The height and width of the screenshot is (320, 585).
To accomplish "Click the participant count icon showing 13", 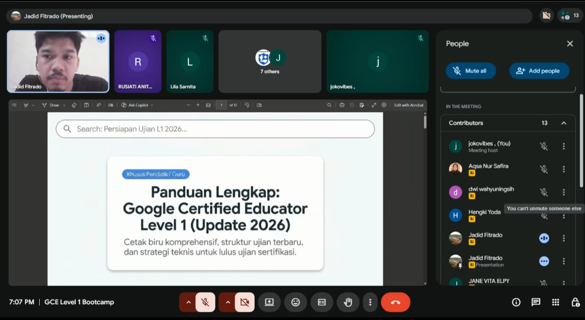I will tap(570, 16).
